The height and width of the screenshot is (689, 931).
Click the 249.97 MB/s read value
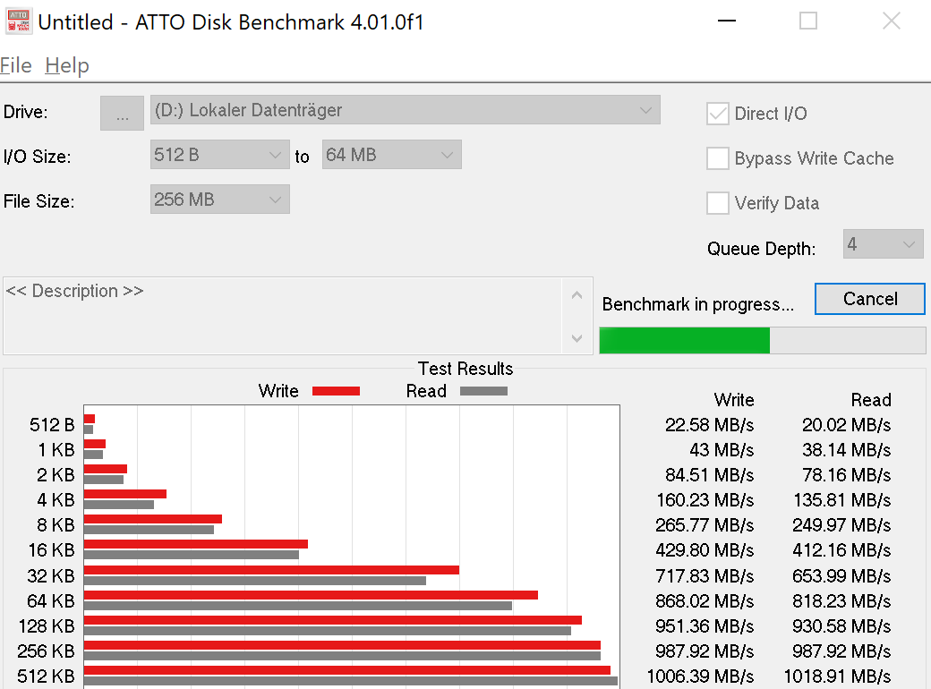(x=842, y=525)
